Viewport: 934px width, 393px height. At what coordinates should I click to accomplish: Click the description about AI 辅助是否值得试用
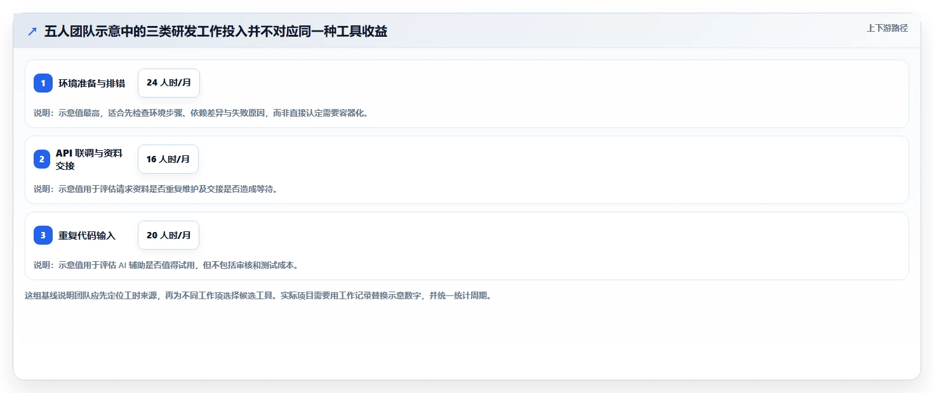coord(166,265)
